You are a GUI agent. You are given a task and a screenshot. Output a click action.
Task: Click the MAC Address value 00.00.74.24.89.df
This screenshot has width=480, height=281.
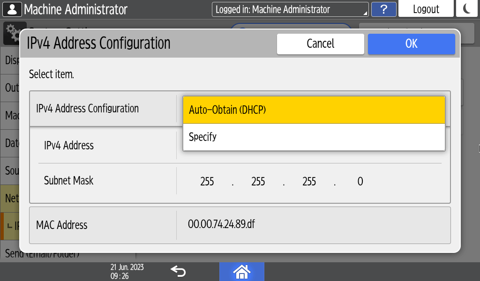(x=222, y=224)
